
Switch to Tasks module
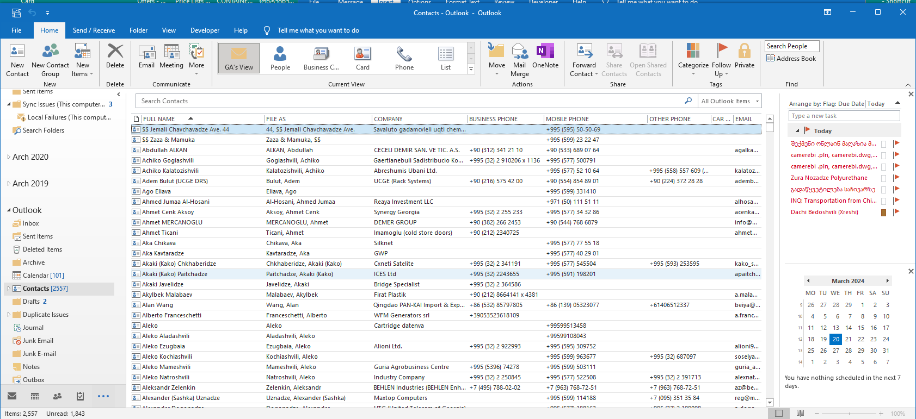[x=80, y=396]
